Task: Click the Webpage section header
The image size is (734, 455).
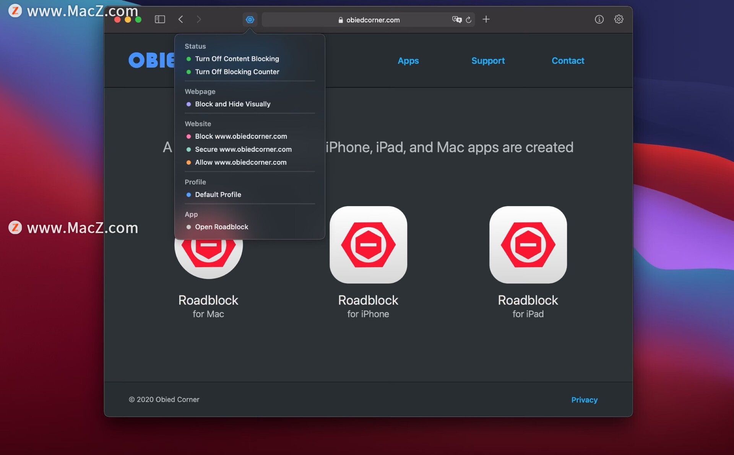Action: click(200, 92)
